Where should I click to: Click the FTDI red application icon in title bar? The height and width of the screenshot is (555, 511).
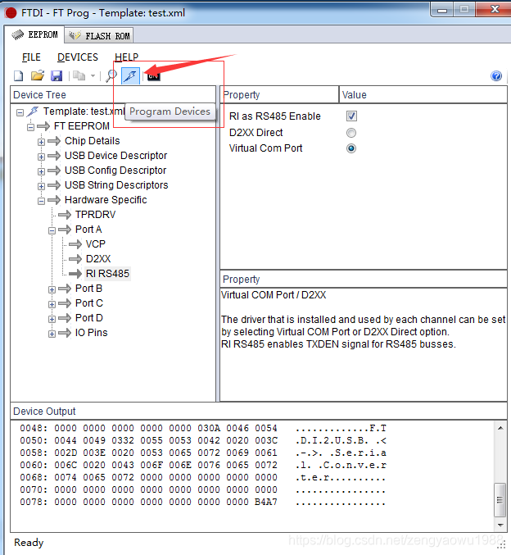pos(11,13)
